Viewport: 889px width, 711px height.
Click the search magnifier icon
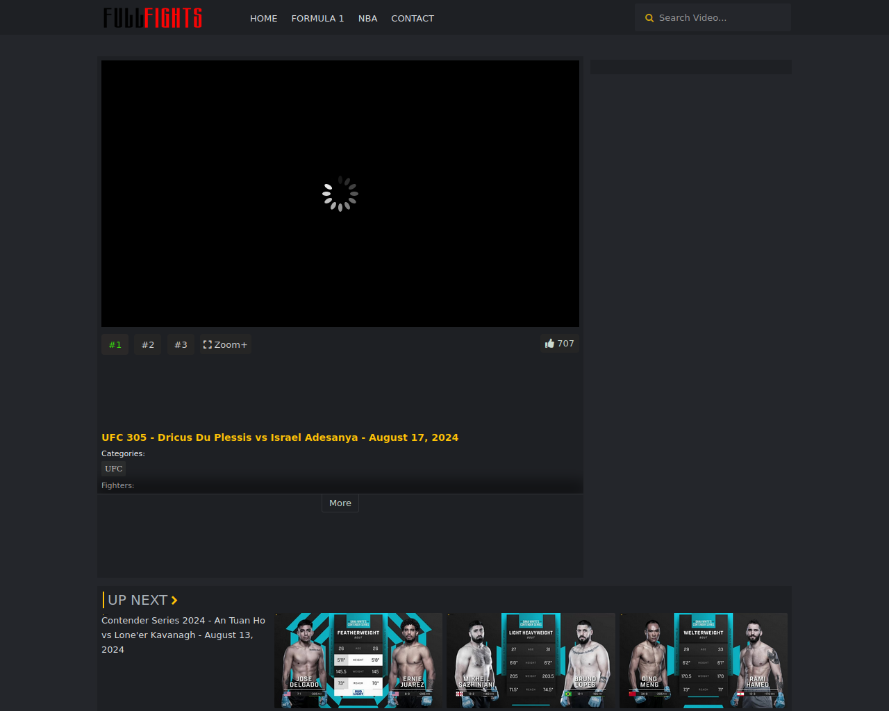(x=649, y=18)
